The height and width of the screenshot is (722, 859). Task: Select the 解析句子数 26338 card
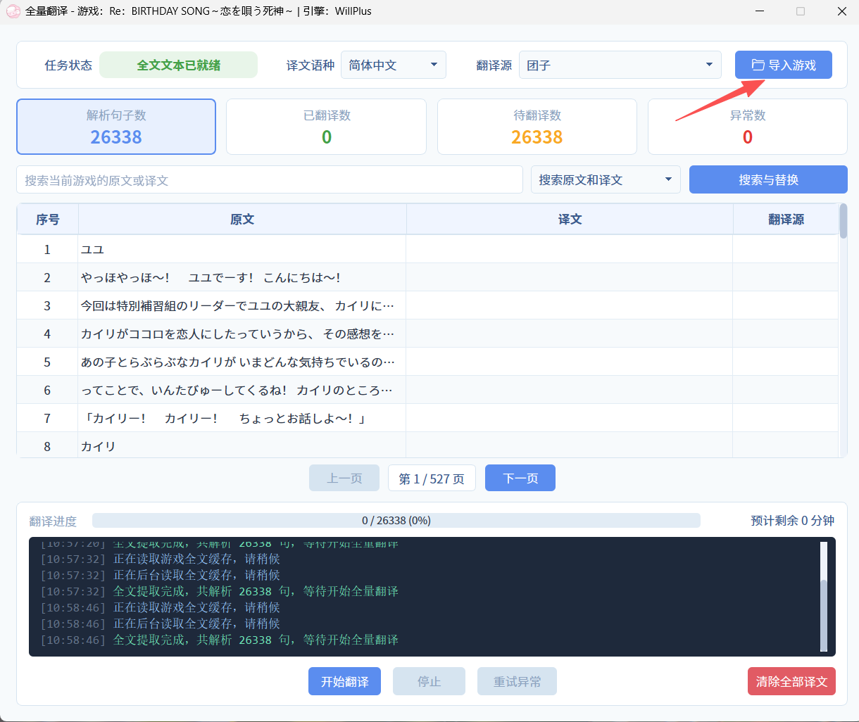[x=116, y=127]
